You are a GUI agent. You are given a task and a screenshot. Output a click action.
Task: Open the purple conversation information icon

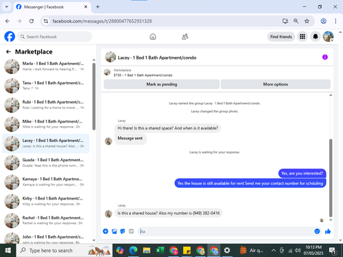tap(325, 57)
